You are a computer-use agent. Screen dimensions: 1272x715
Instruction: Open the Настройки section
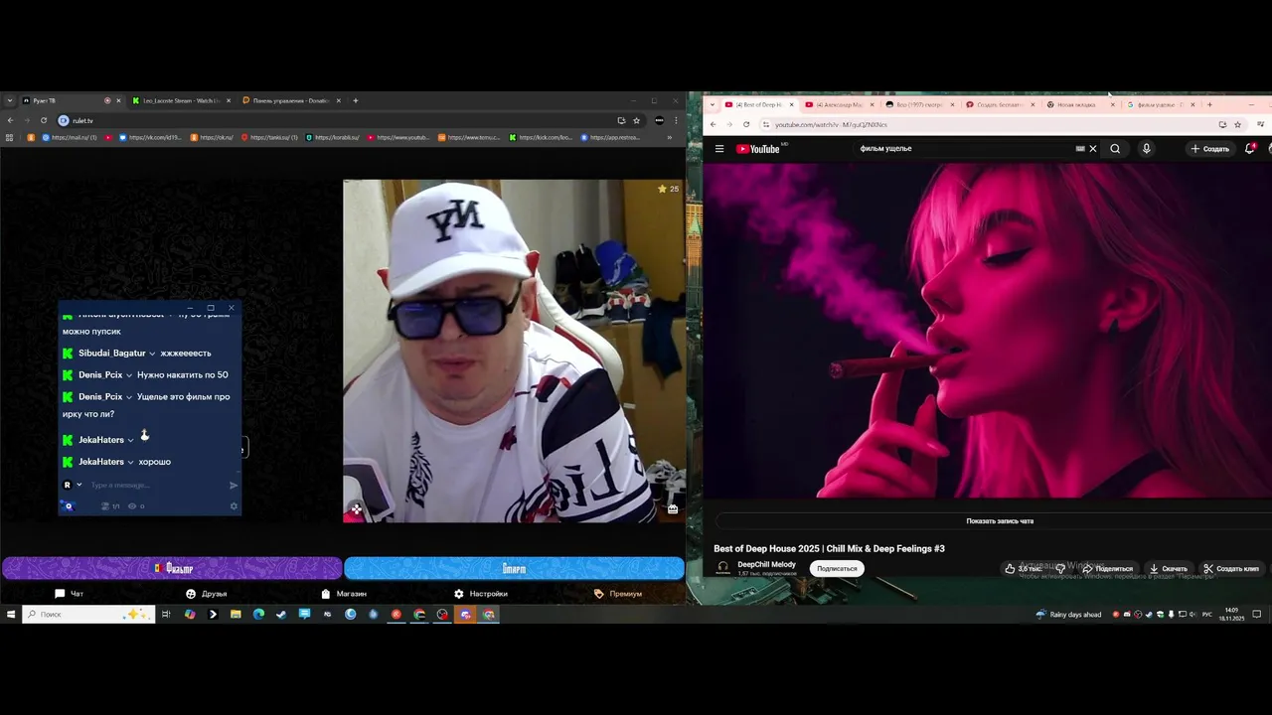481,594
